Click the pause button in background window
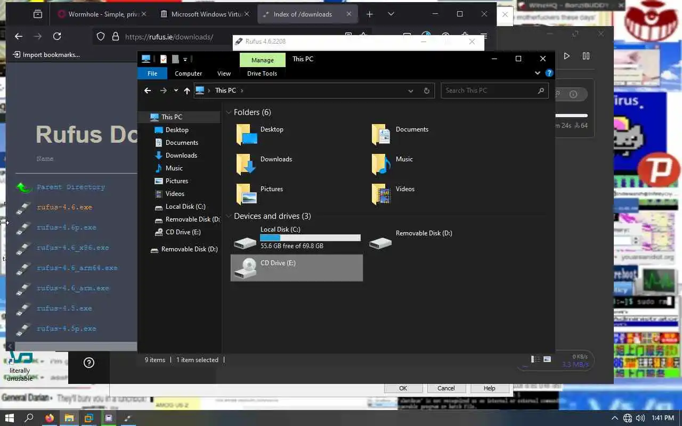This screenshot has width=682, height=426. pos(586,56)
